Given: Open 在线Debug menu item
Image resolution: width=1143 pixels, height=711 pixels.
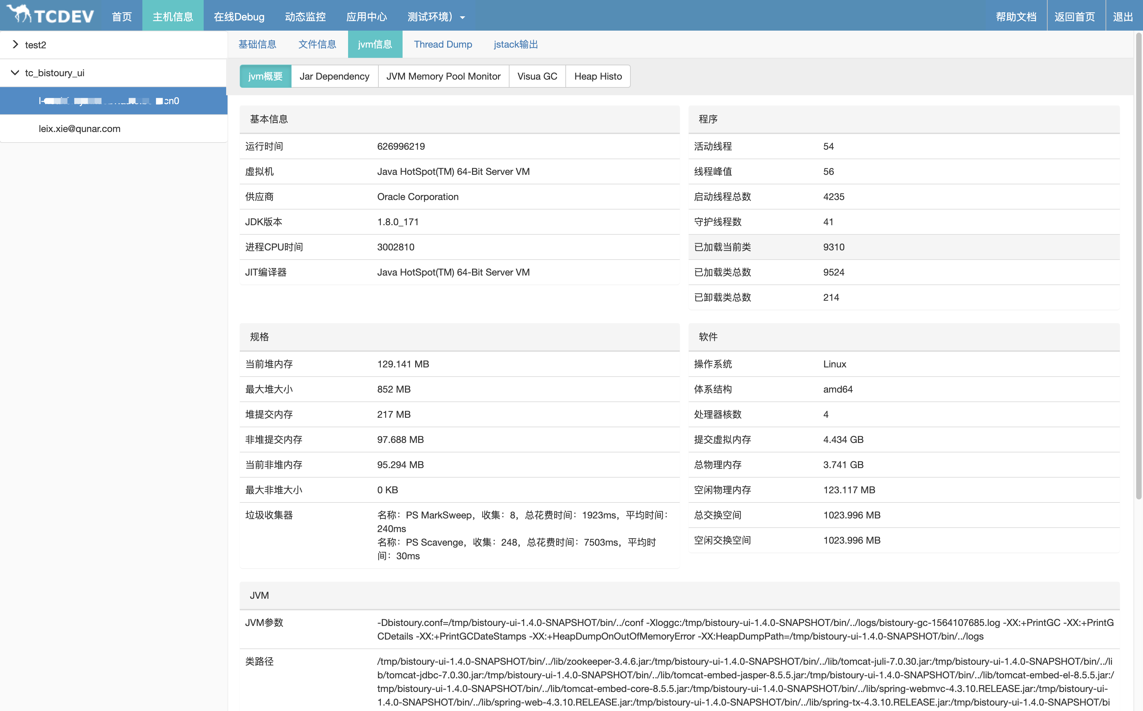Looking at the screenshot, I should pyautogui.click(x=239, y=16).
